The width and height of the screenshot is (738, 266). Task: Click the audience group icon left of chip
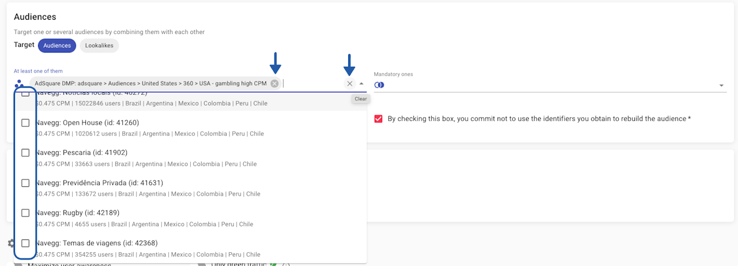pos(20,84)
